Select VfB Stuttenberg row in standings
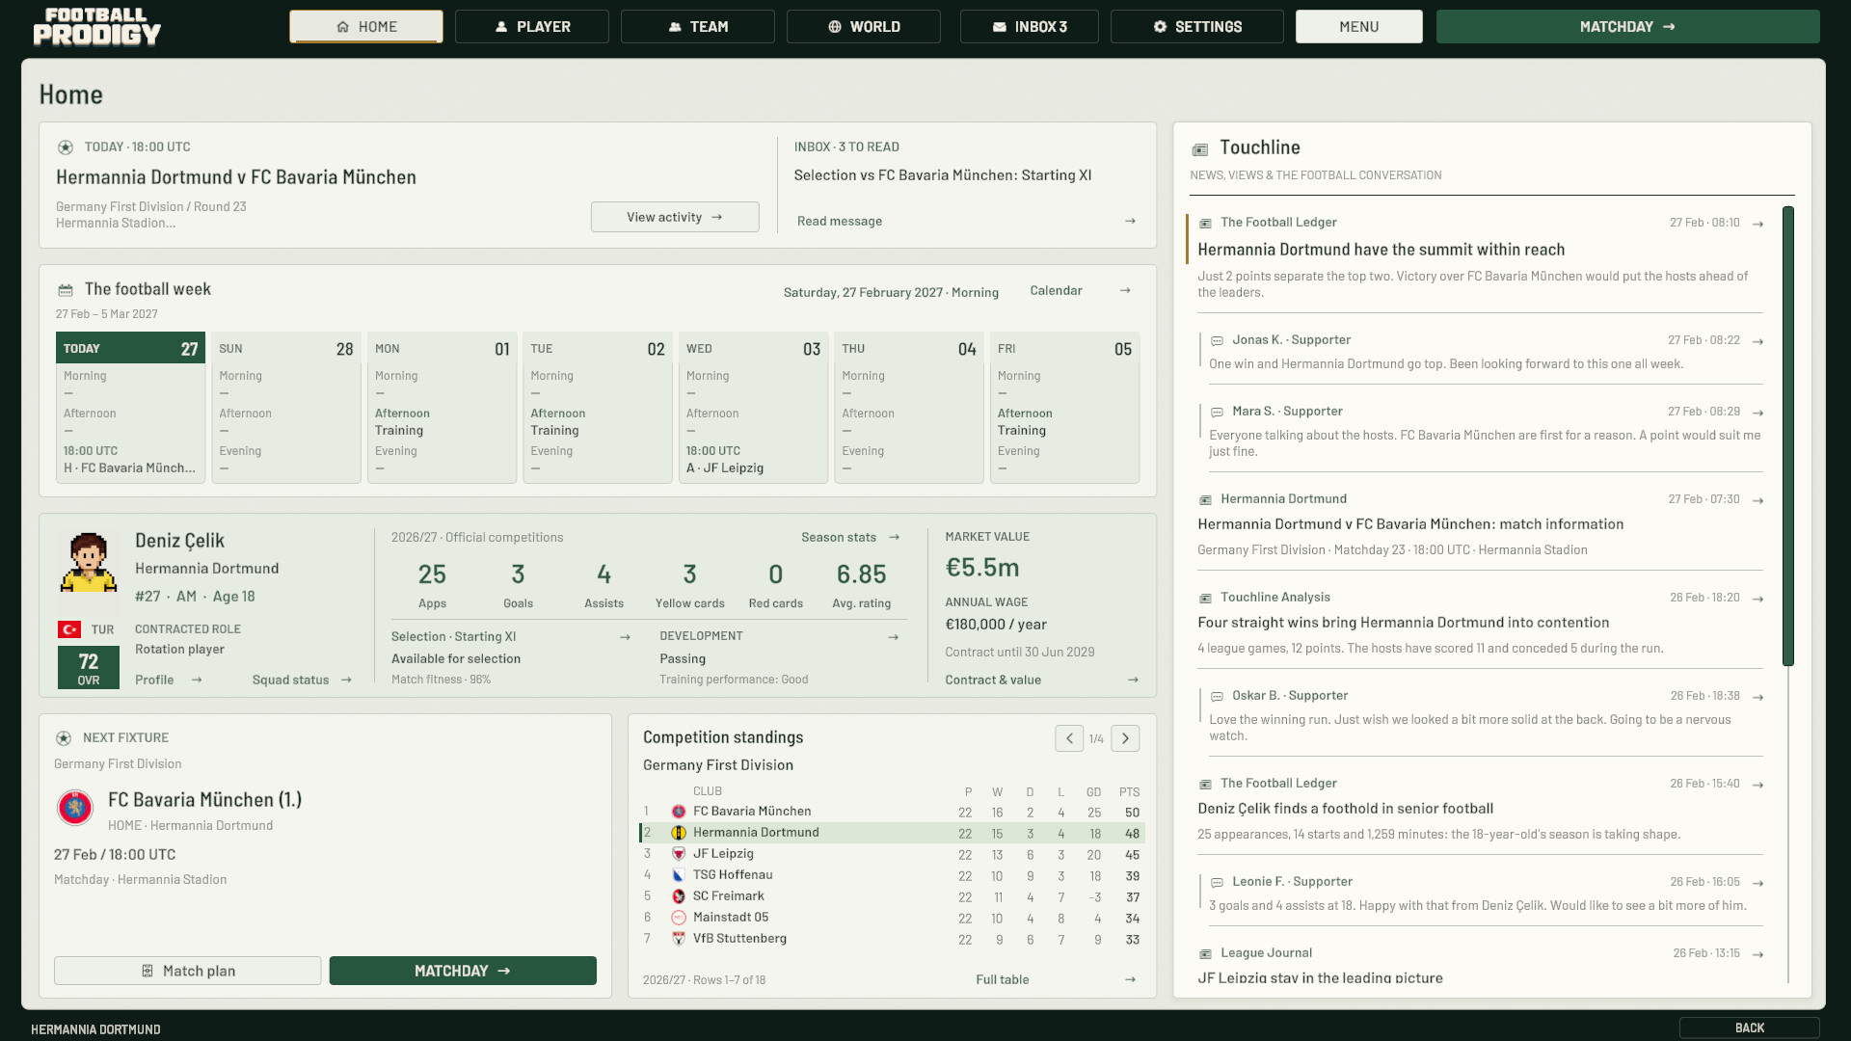Image resolution: width=1851 pixels, height=1041 pixels. [x=892, y=939]
